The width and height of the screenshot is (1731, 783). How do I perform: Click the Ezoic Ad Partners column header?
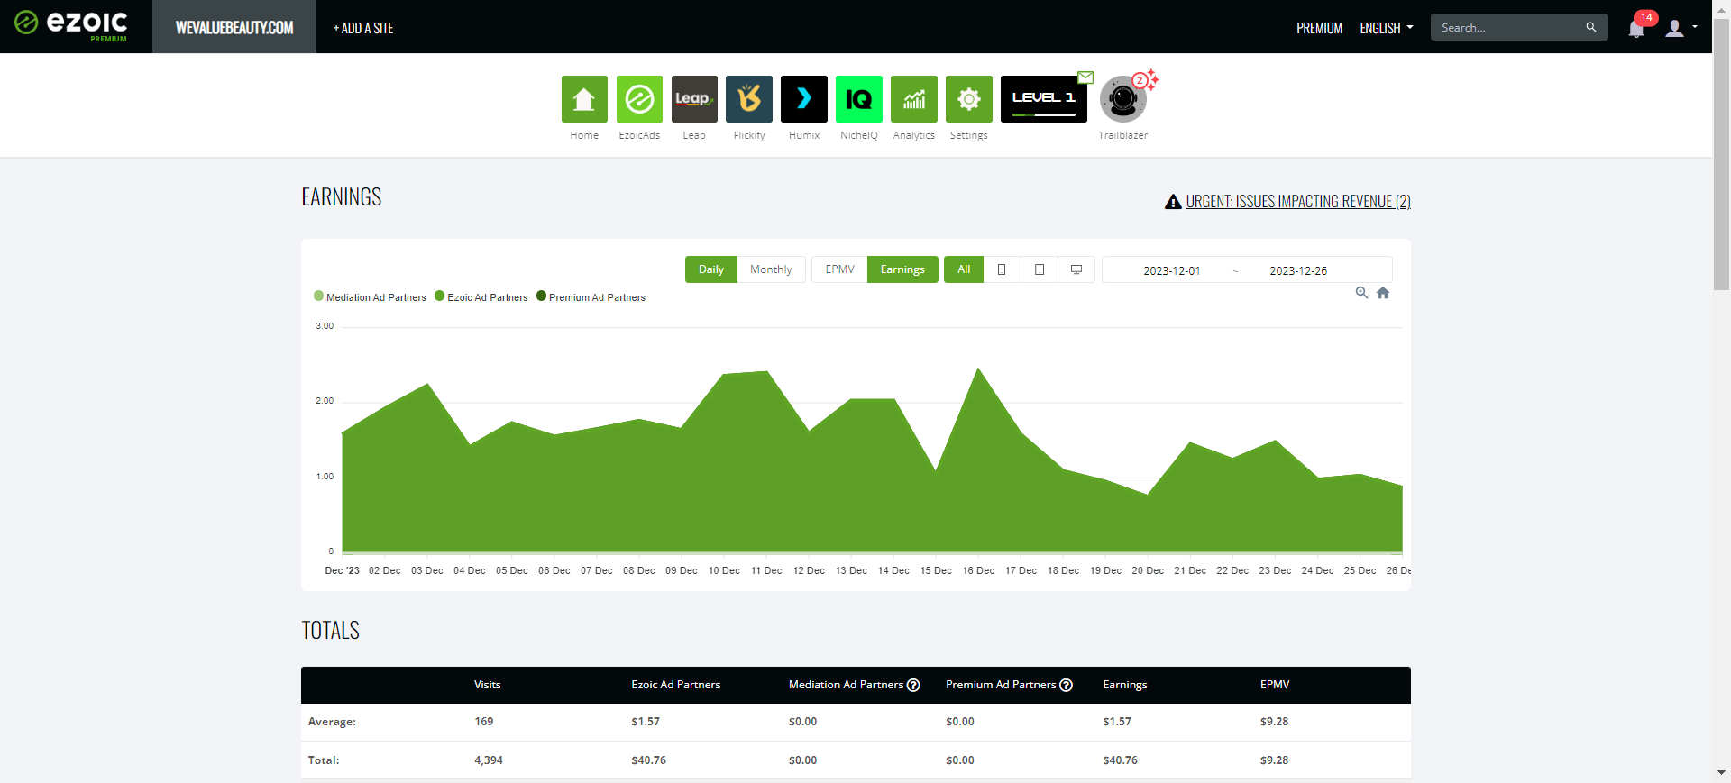tap(676, 685)
